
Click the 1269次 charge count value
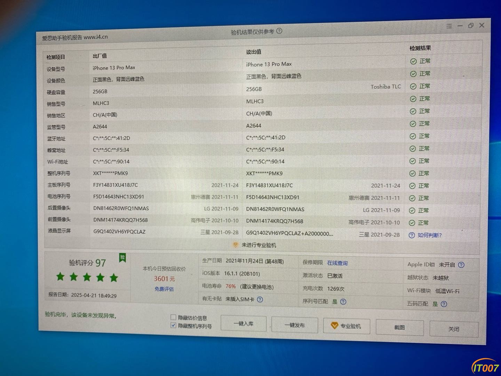pos(335,289)
